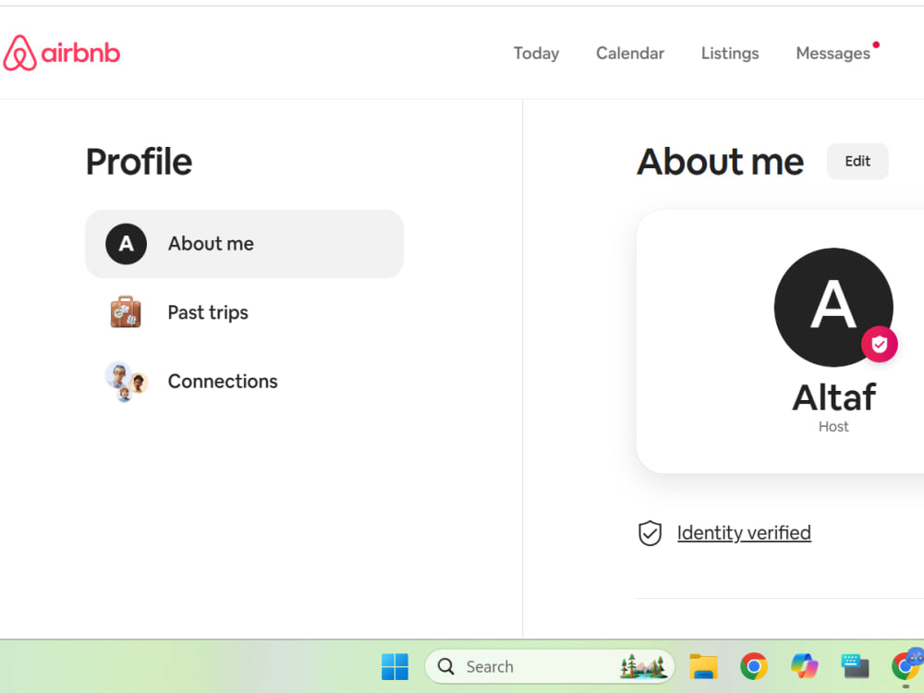The height and width of the screenshot is (693, 924).
Task: Click the Edit button beside About me
Action: tap(857, 162)
